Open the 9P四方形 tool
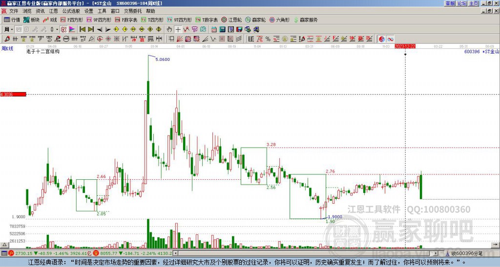 tap(99, 19)
